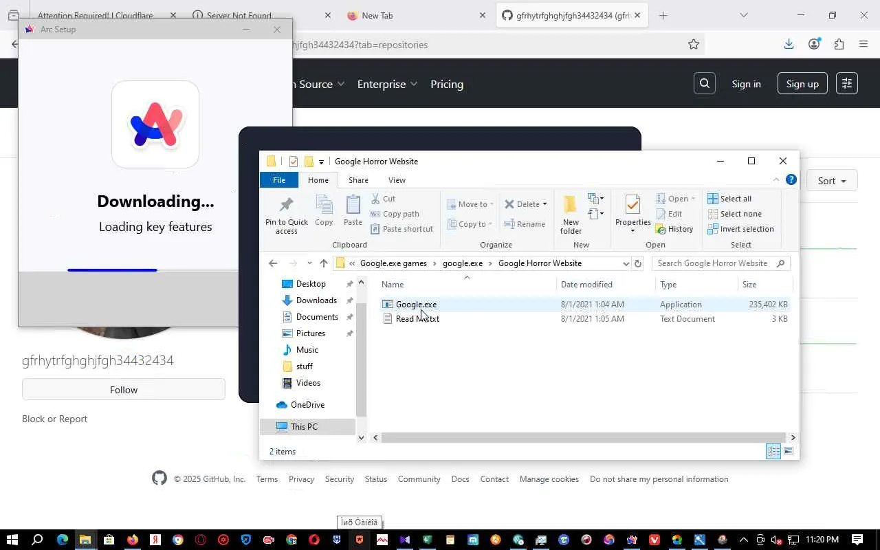This screenshot has width=880, height=550.
Task: Open the Sort dropdown on GitHub repositories
Action: pyautogui.click(x=832, y=181)
